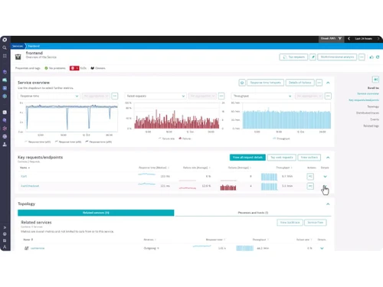Viewport: 383px width, 287px height.
Task: Open the search icon in the sidebar
Action: click(x=5, y=47)
